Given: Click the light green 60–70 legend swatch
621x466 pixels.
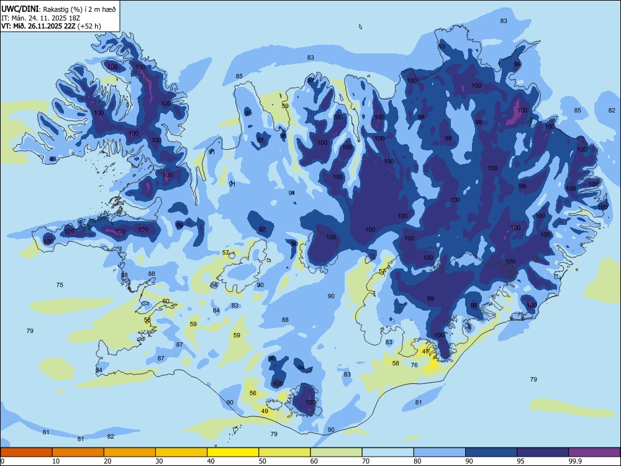Looking at the screenshot, I should tap(336, 452).
